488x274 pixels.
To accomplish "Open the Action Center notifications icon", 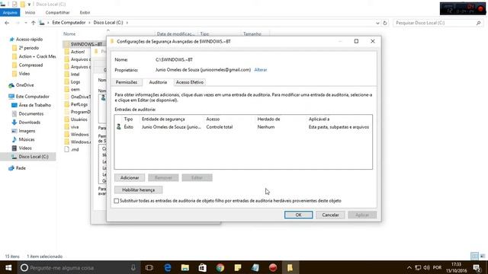I will [477, 267].
